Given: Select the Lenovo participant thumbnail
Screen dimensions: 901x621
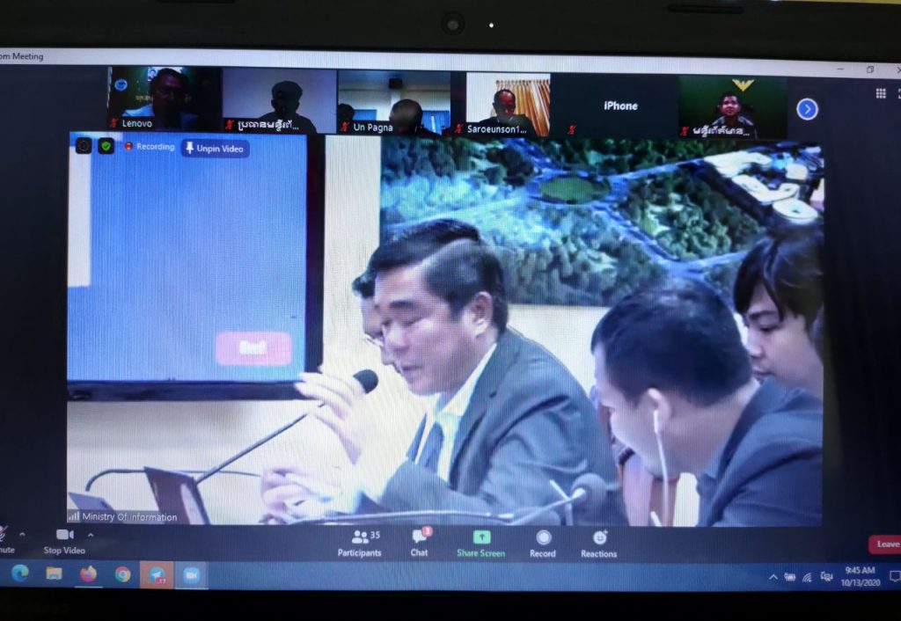Looking at the screenshot, I should pyautogui.click(x=164, y=99).
